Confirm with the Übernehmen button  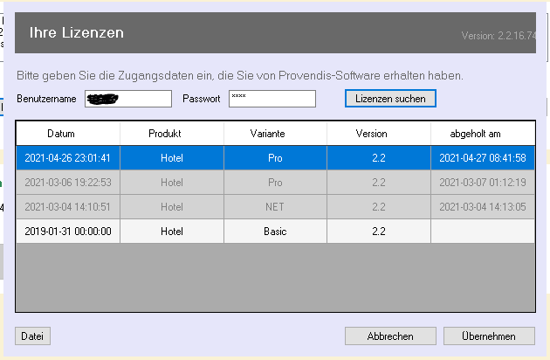coord(489,336)
